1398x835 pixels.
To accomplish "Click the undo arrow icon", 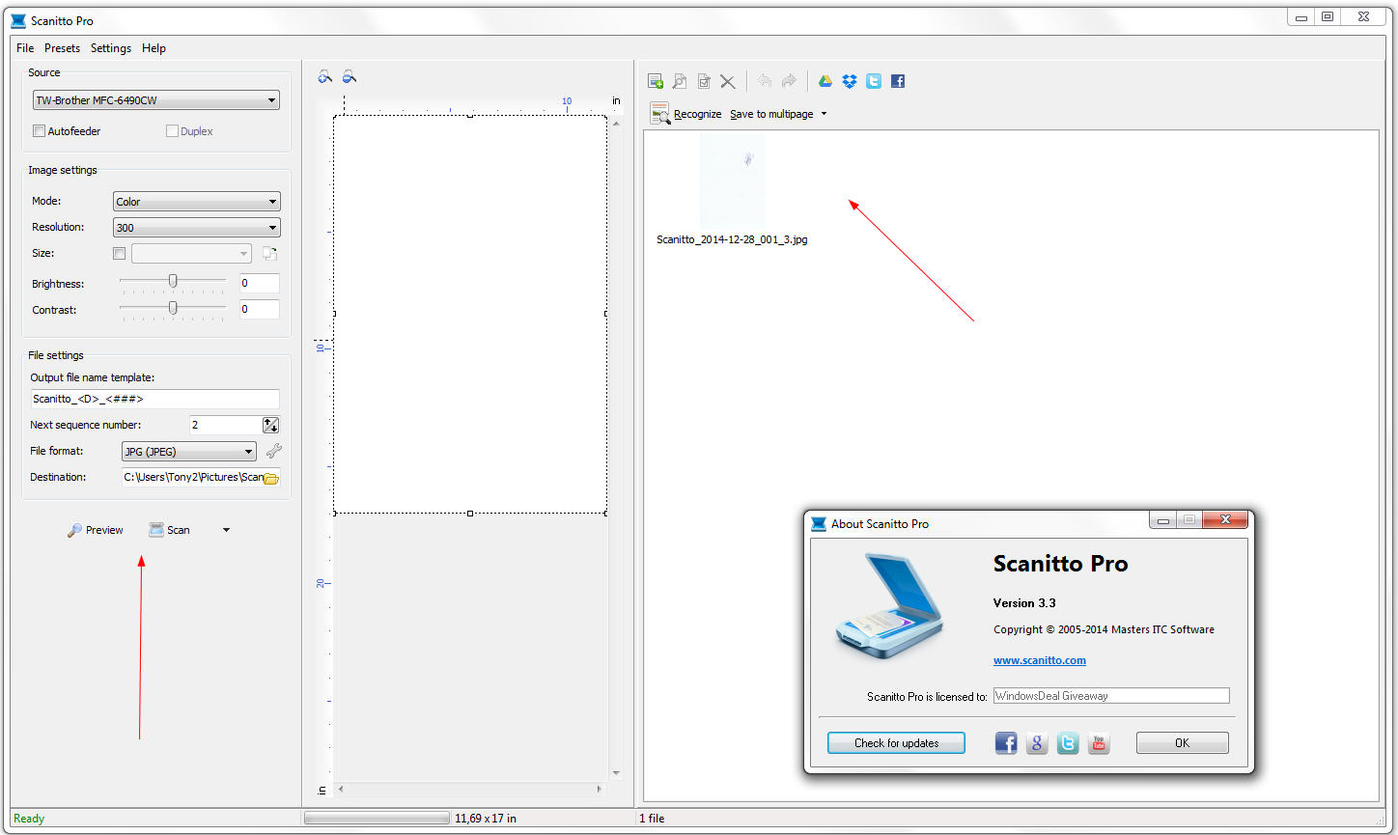I will point(765,81).
